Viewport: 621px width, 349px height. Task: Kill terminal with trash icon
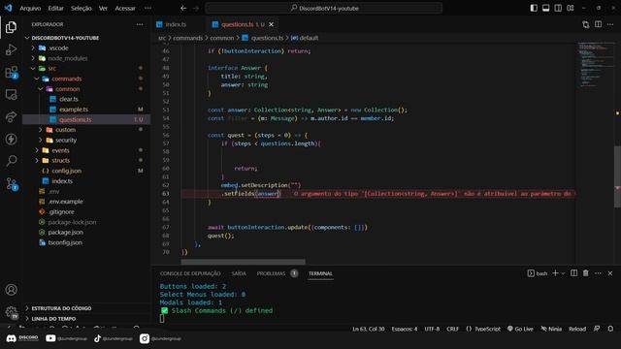[586, 273]
